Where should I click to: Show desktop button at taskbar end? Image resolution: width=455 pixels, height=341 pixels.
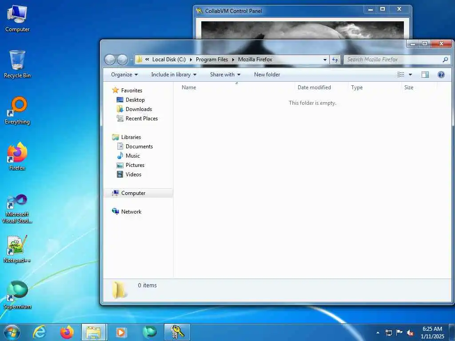tap(452, 333)
